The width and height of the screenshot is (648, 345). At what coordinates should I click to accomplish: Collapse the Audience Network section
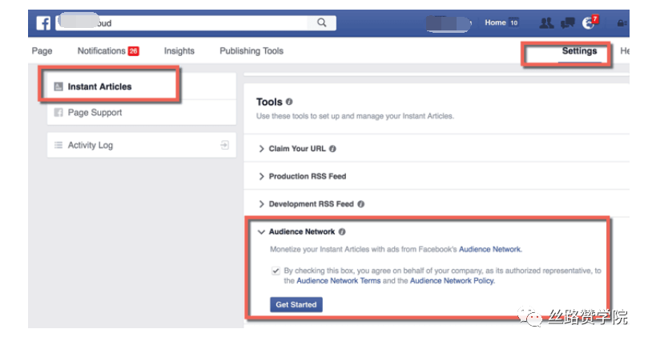[x=261, y=232]
